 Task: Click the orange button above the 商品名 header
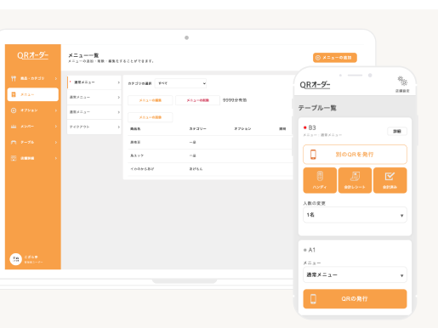coord(151,117)
